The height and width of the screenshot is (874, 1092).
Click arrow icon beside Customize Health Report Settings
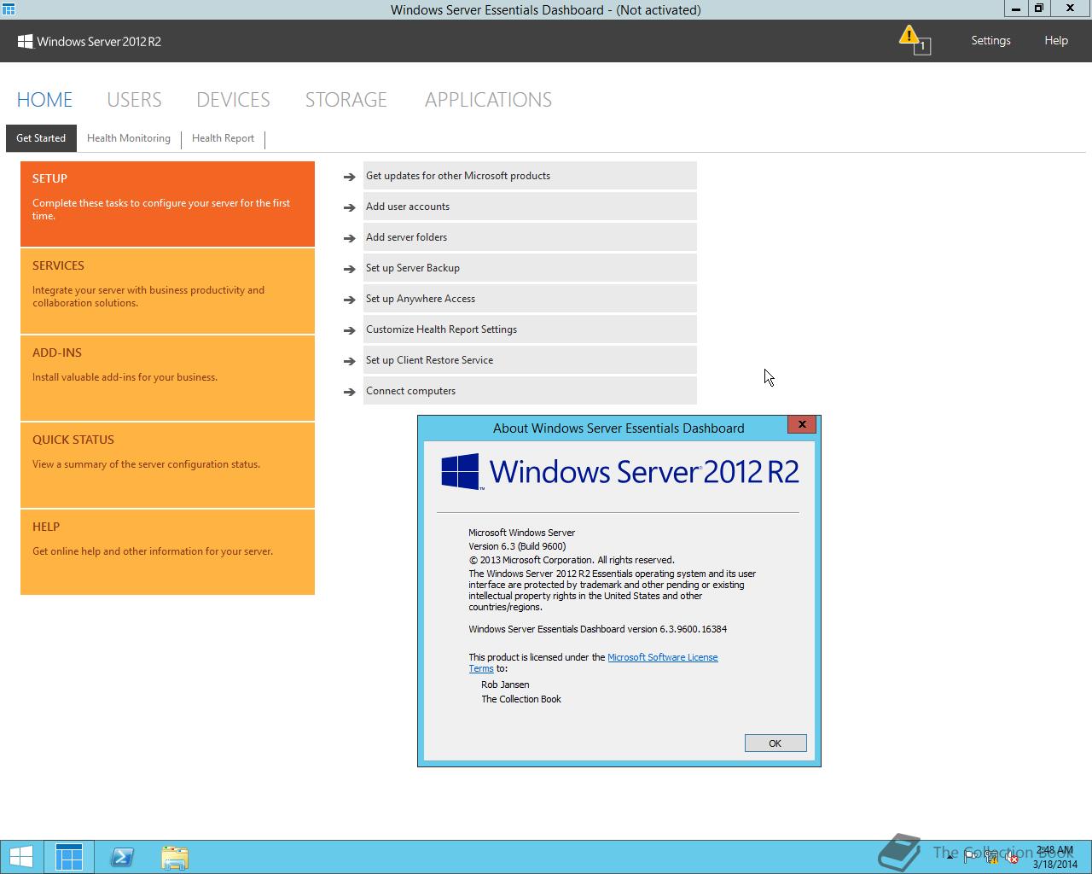pos(349,331)
